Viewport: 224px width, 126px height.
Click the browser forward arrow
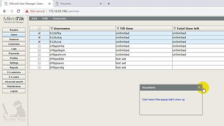12,11
